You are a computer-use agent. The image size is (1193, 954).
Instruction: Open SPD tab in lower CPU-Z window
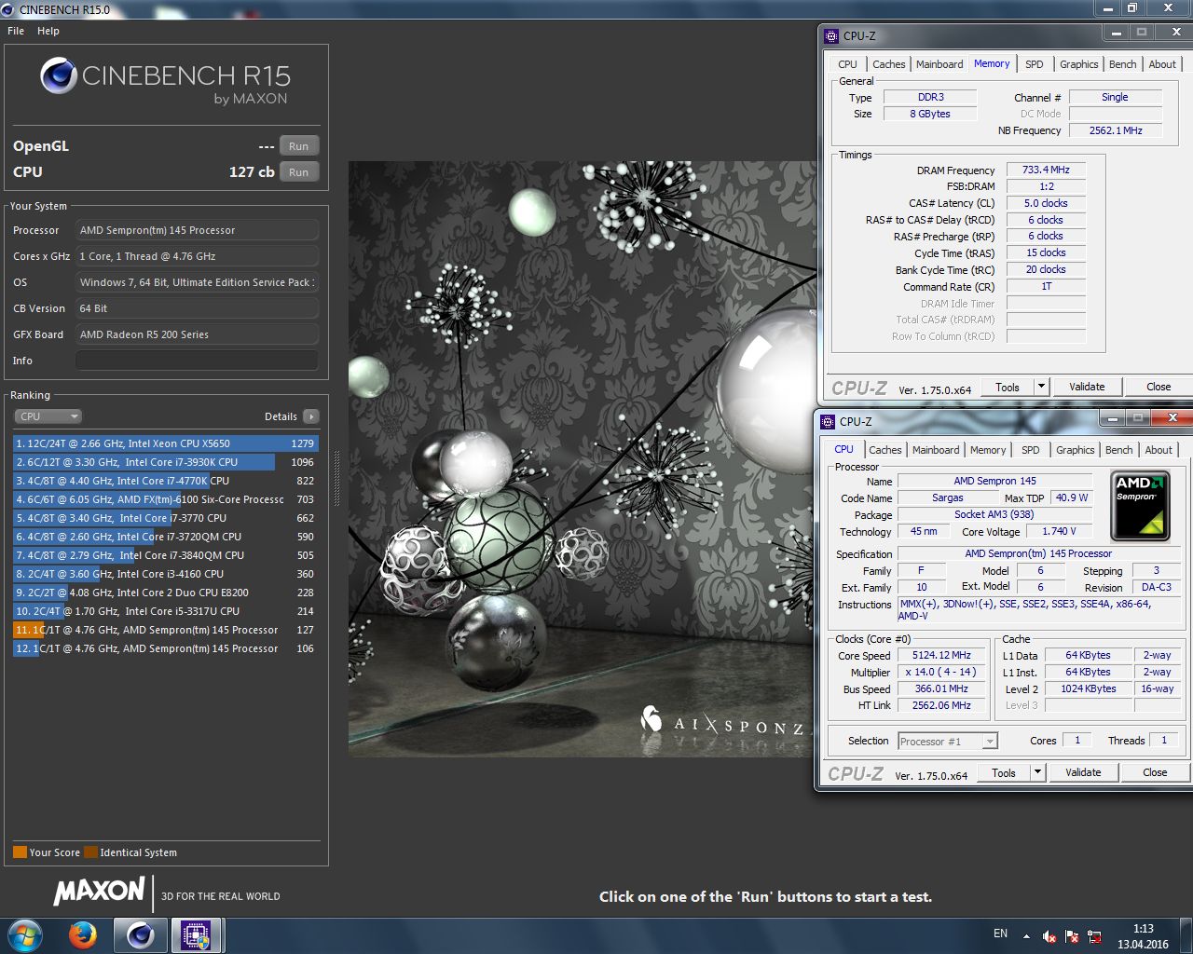coord(1031,450)
